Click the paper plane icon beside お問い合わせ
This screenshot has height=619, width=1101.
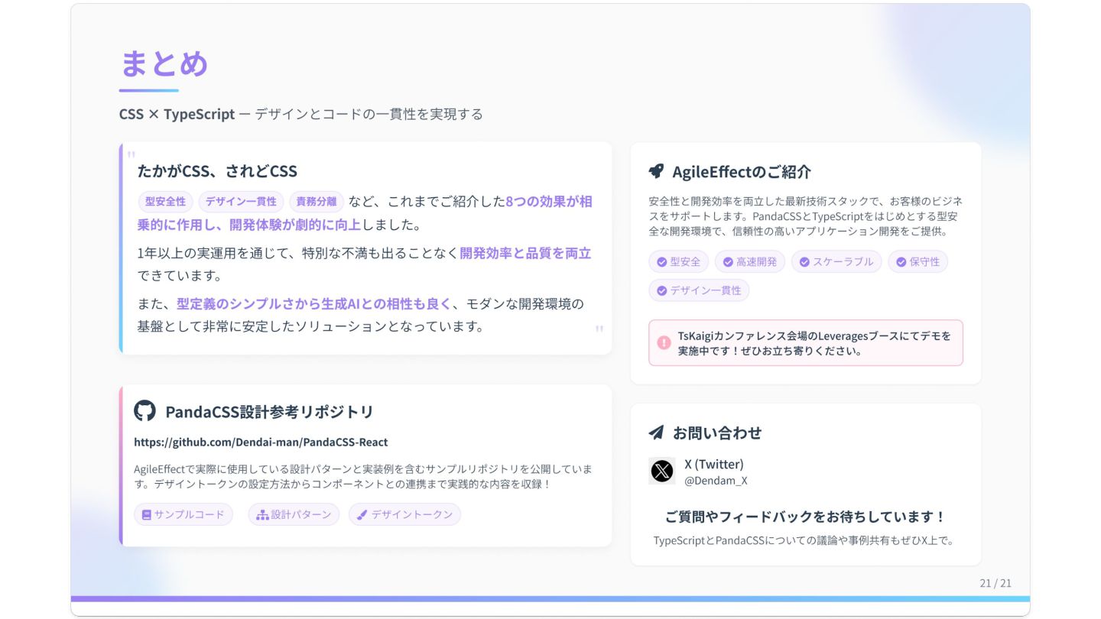point(656,433)
